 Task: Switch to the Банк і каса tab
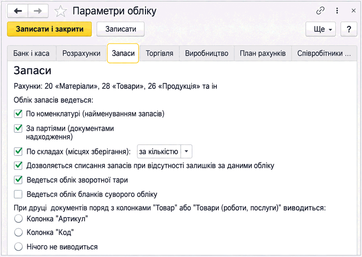[x=31, y=53]
